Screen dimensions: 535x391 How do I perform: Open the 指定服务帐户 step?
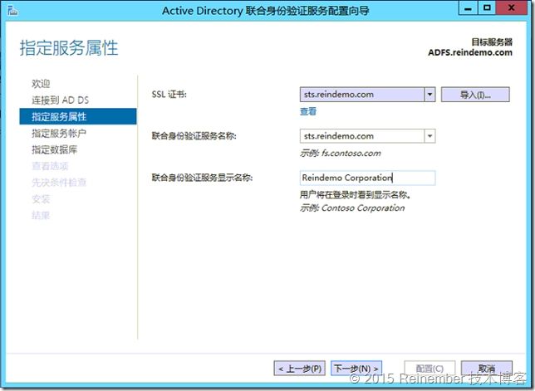click(59, 133)
